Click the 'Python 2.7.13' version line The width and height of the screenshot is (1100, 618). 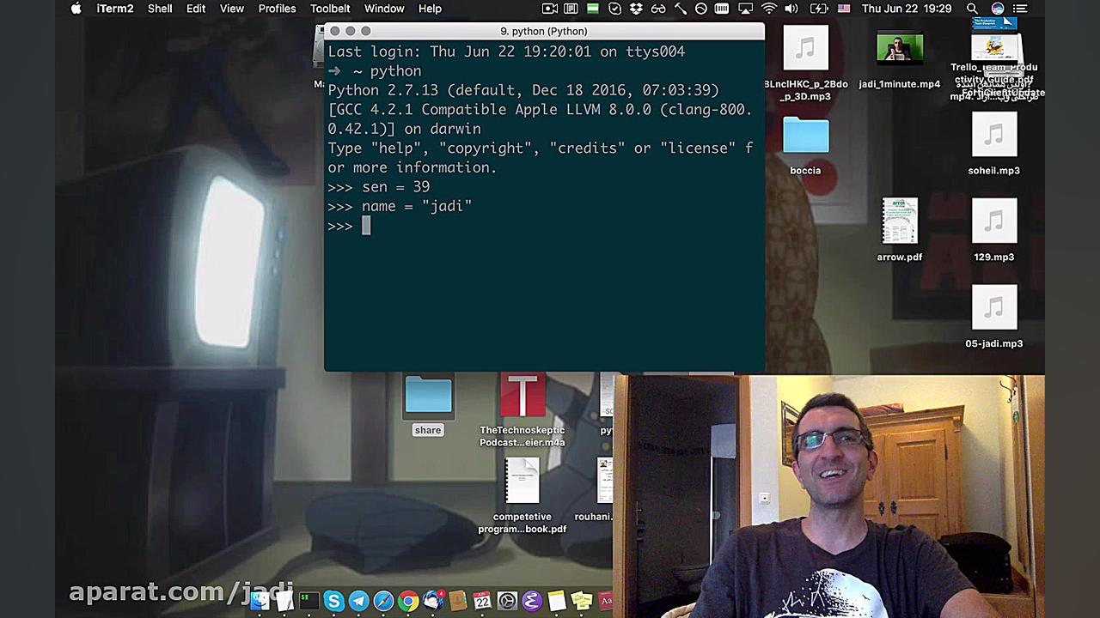pyautogui.click(x=523, y=90)
